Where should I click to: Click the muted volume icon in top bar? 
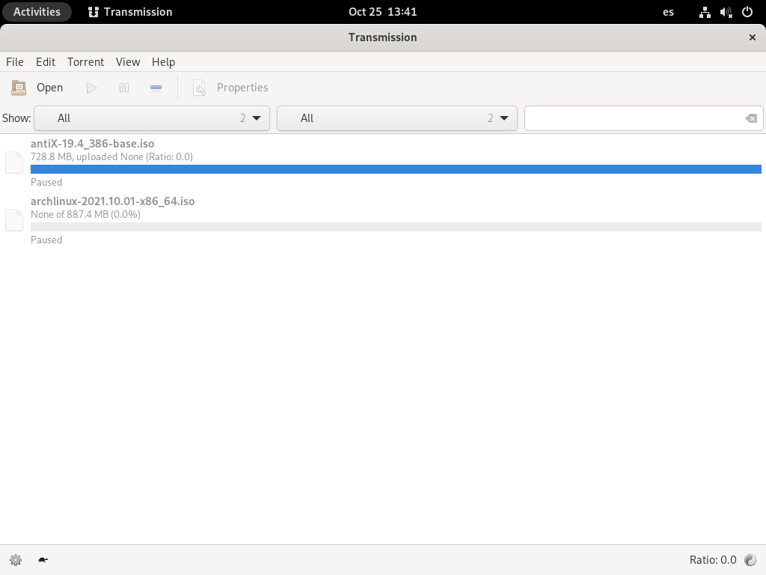pos(726,12)
